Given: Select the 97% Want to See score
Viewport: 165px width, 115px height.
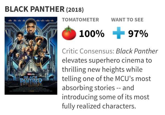Looking at the screenshot, I should (138, 34).
